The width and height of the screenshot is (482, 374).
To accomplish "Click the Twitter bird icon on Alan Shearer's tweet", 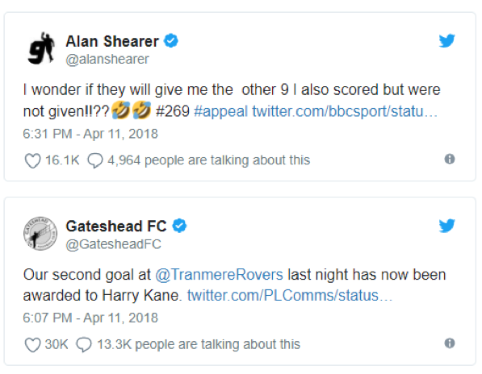I will pos(446,41).
